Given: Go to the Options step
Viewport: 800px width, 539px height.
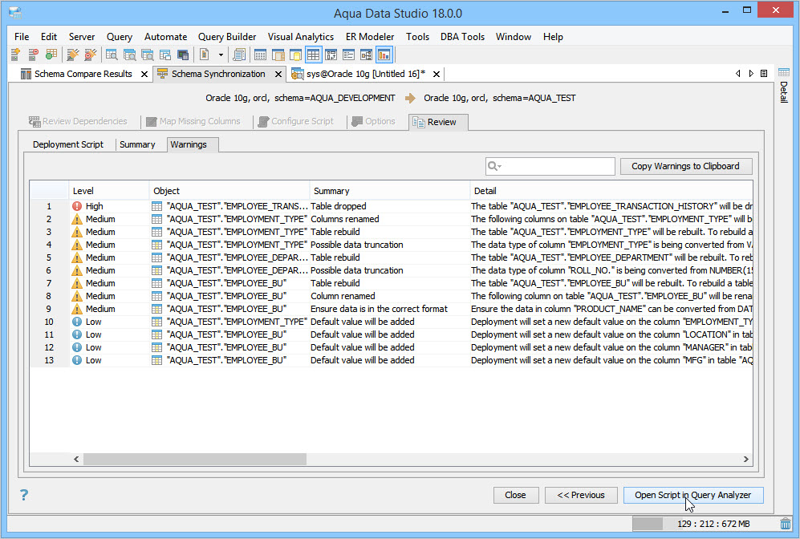Looking at the screenshot, I should (x=373, y=121).
